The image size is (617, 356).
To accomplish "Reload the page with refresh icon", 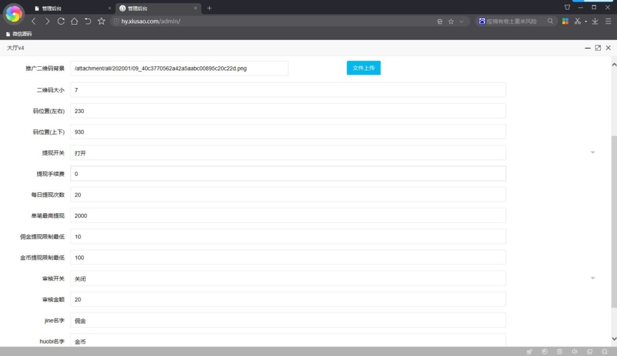I will click(61, 21).
